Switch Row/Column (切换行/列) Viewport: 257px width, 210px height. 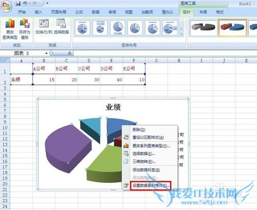coord(44,26)
